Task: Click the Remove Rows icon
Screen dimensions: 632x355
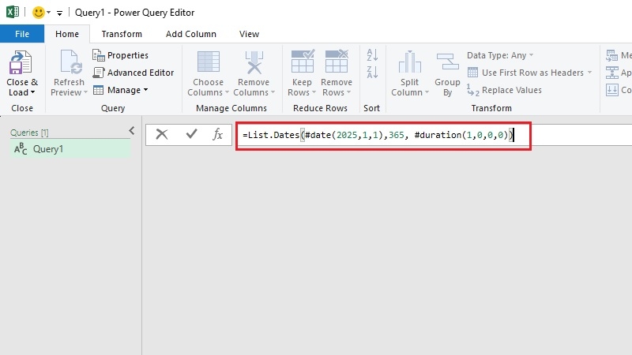Action: coord(337,62)
